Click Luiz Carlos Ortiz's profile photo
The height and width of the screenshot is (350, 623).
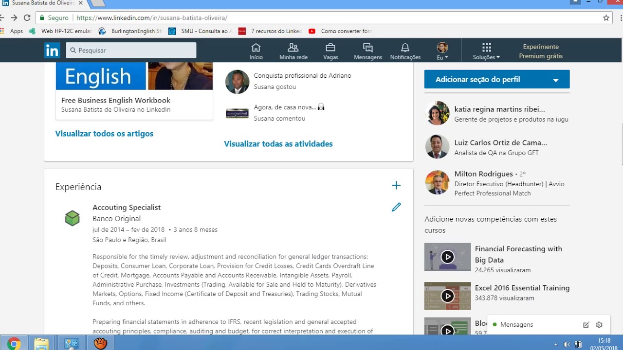click(x=437, y=147)
